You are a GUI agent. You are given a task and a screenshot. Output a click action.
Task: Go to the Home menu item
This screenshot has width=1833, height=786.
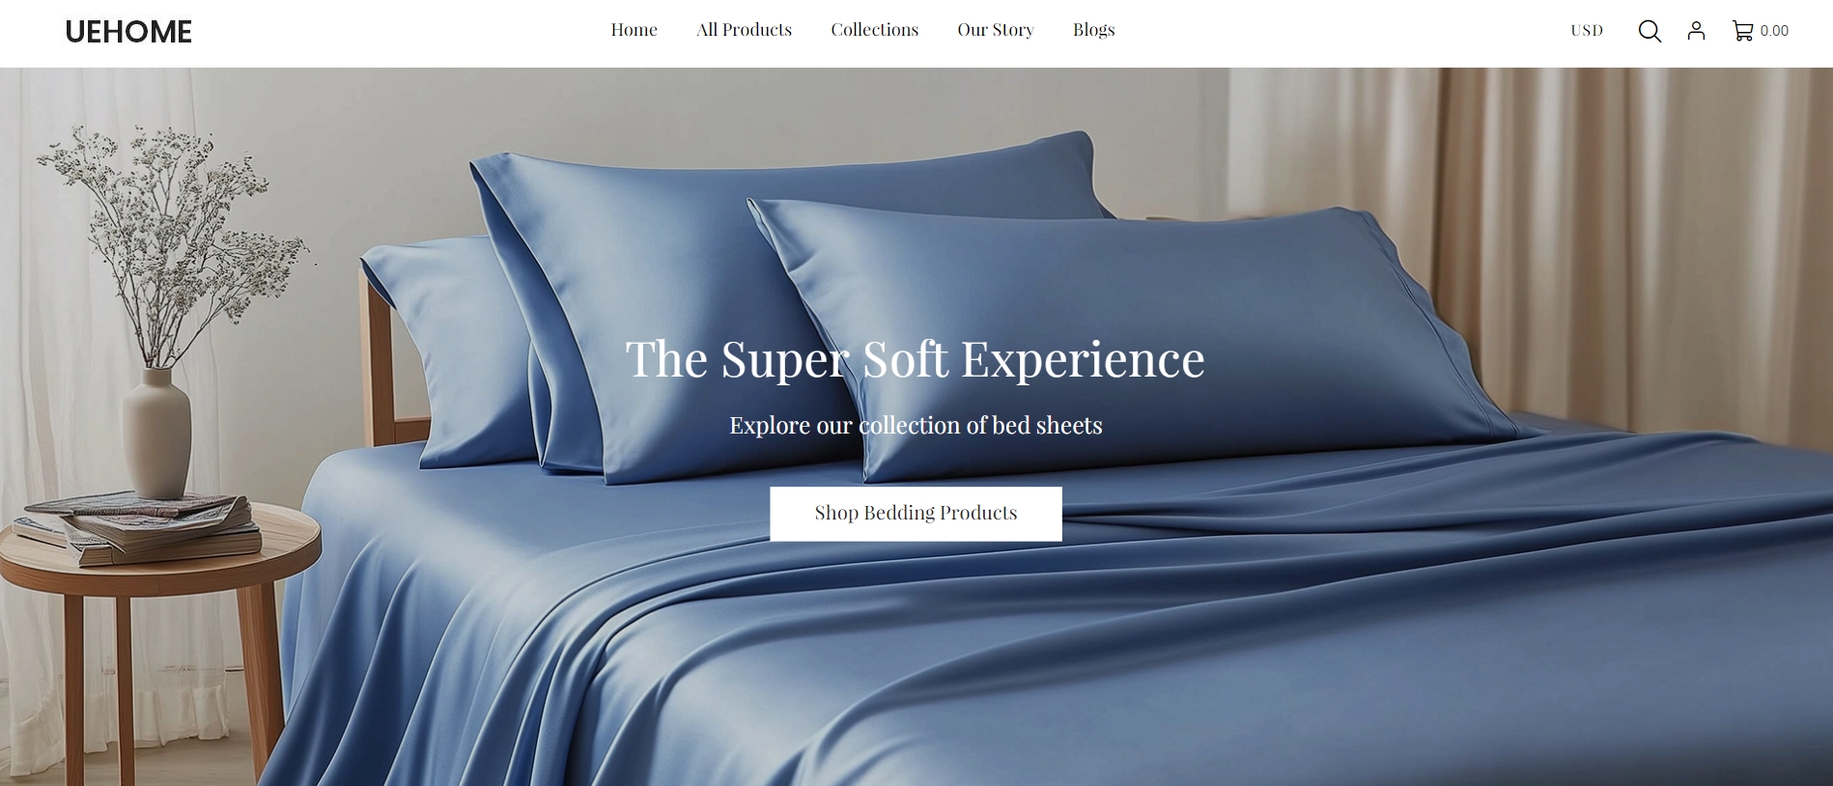coord(634,30)
